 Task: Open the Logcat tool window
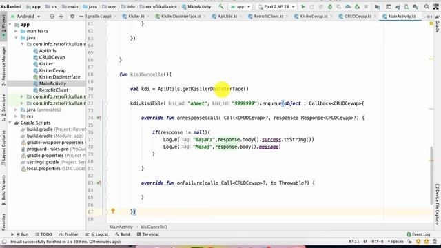click(x=97, y=234)
